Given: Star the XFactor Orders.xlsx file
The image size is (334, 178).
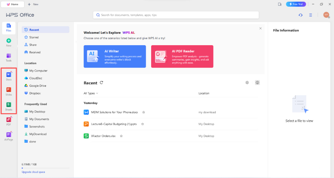Looking at the screenshot, I should [x=121, y=136].
